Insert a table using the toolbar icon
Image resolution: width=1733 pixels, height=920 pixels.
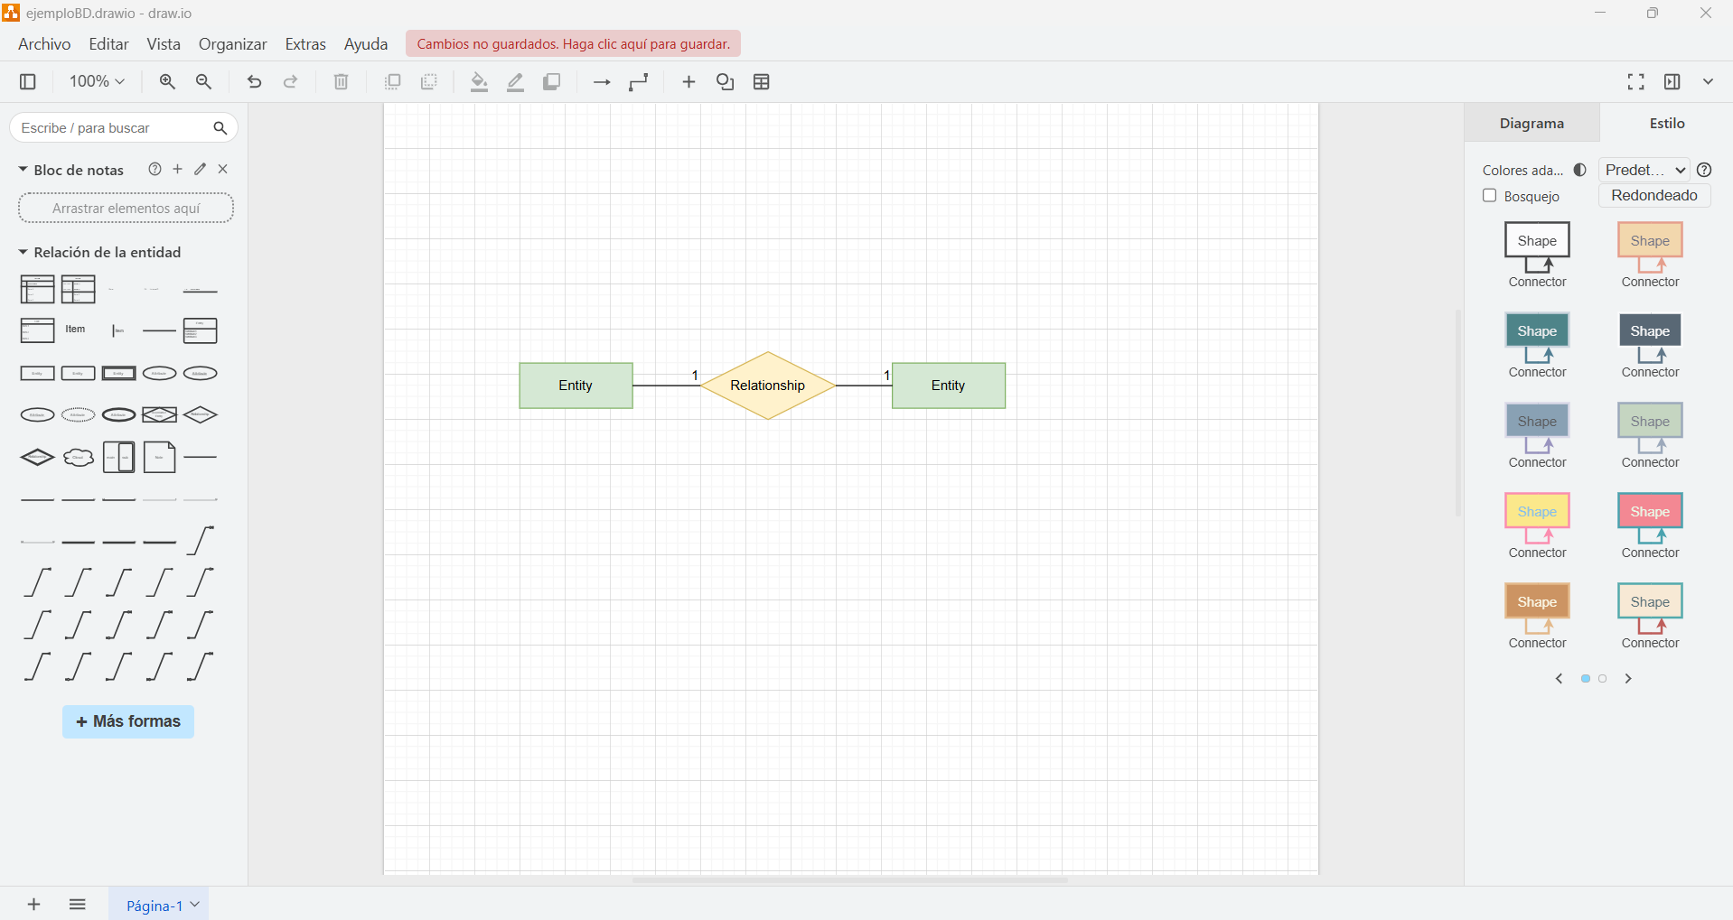coord(762,81)
